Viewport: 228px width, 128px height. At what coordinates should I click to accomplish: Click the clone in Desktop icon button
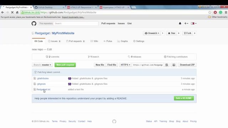[x=174, y=65]
